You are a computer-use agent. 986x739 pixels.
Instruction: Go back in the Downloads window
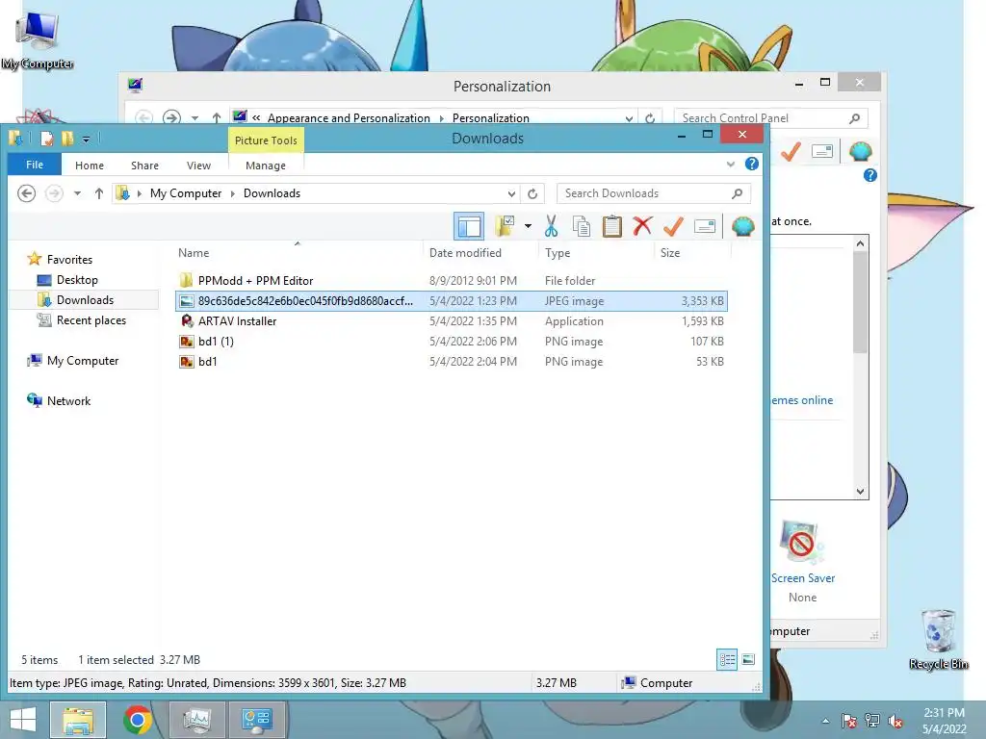point(26,193)
